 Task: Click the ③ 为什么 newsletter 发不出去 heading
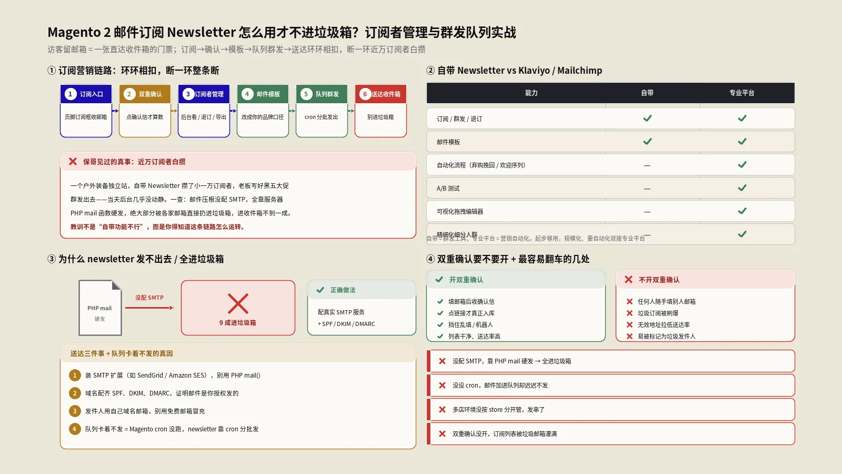click(136, 259)
